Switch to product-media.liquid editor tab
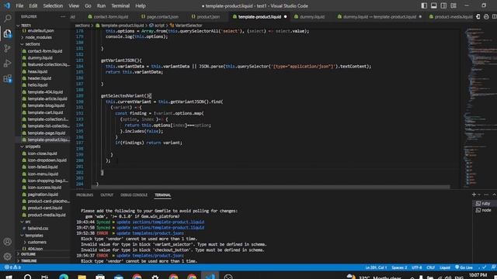Image resolution: width=497 pixels, height=279 pixels. tap(450, 16)
